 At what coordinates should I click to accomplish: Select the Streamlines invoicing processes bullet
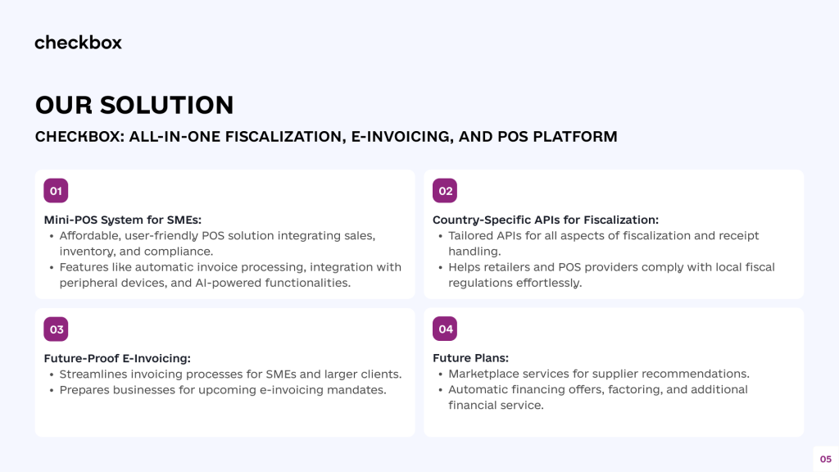[230, 374]
